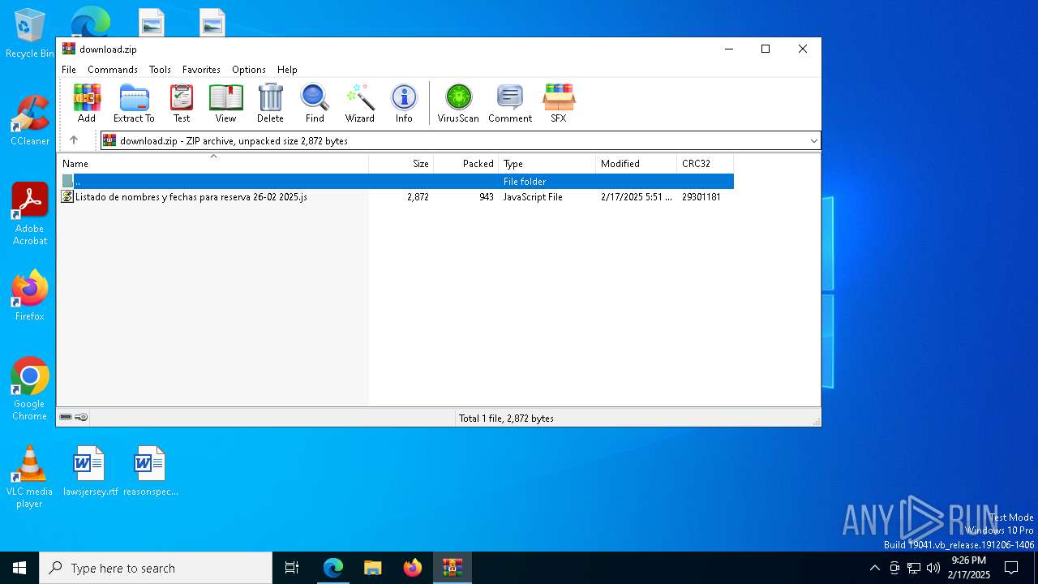Image resolution: width=1038 pixels, height=584 pixels.
Task: Open the volume control in system tray
Action: pyautogui.click(x=933, y=568)
